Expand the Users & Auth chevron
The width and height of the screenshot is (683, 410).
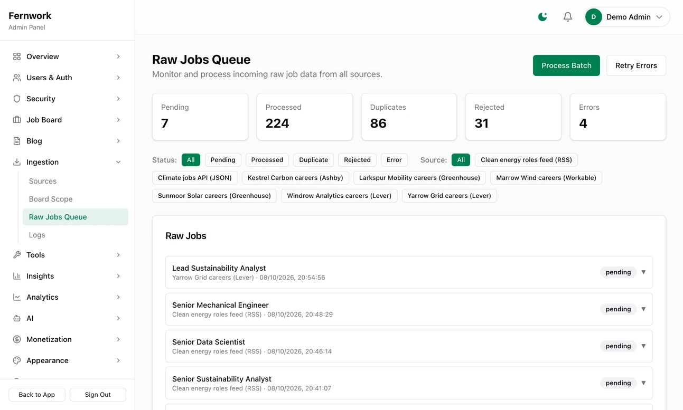point(118,78)
